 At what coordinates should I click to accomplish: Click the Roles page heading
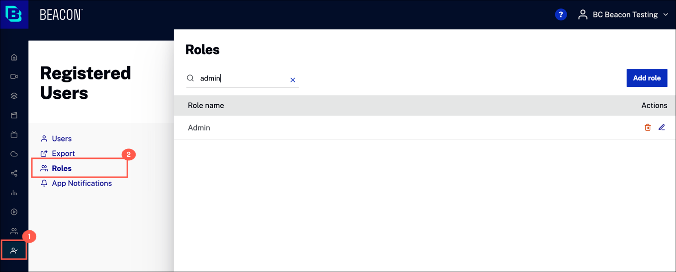click(x=202, y=50)
